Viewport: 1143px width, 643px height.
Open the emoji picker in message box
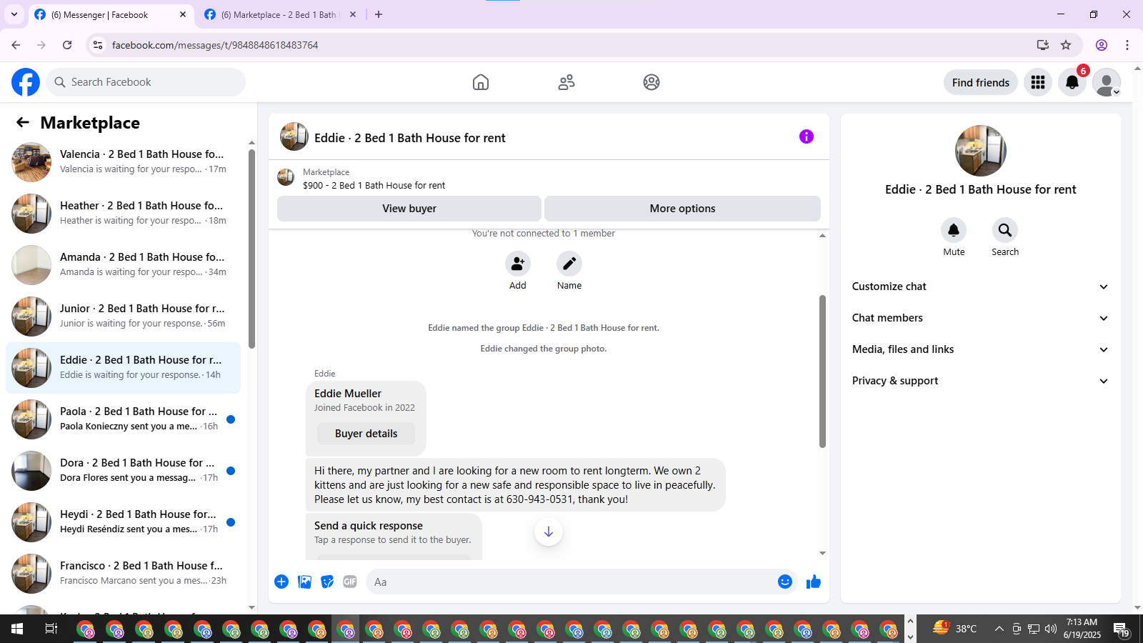[785, 582]
